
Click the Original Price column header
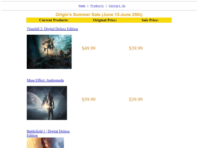tap(105, 20)
